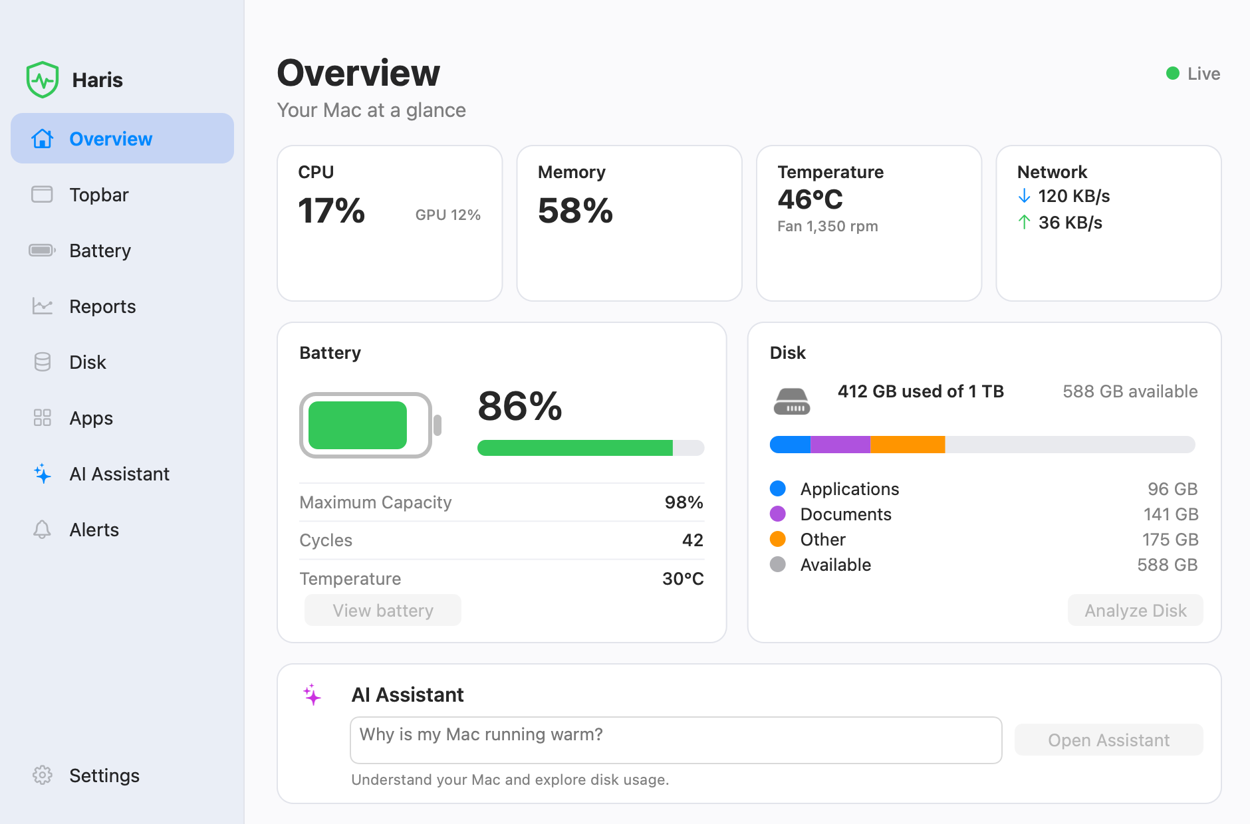Click the purple Documents segment of disk bar
This screenshot has height=824, width=1250.
pyautogui.click(x=840, y=445)
